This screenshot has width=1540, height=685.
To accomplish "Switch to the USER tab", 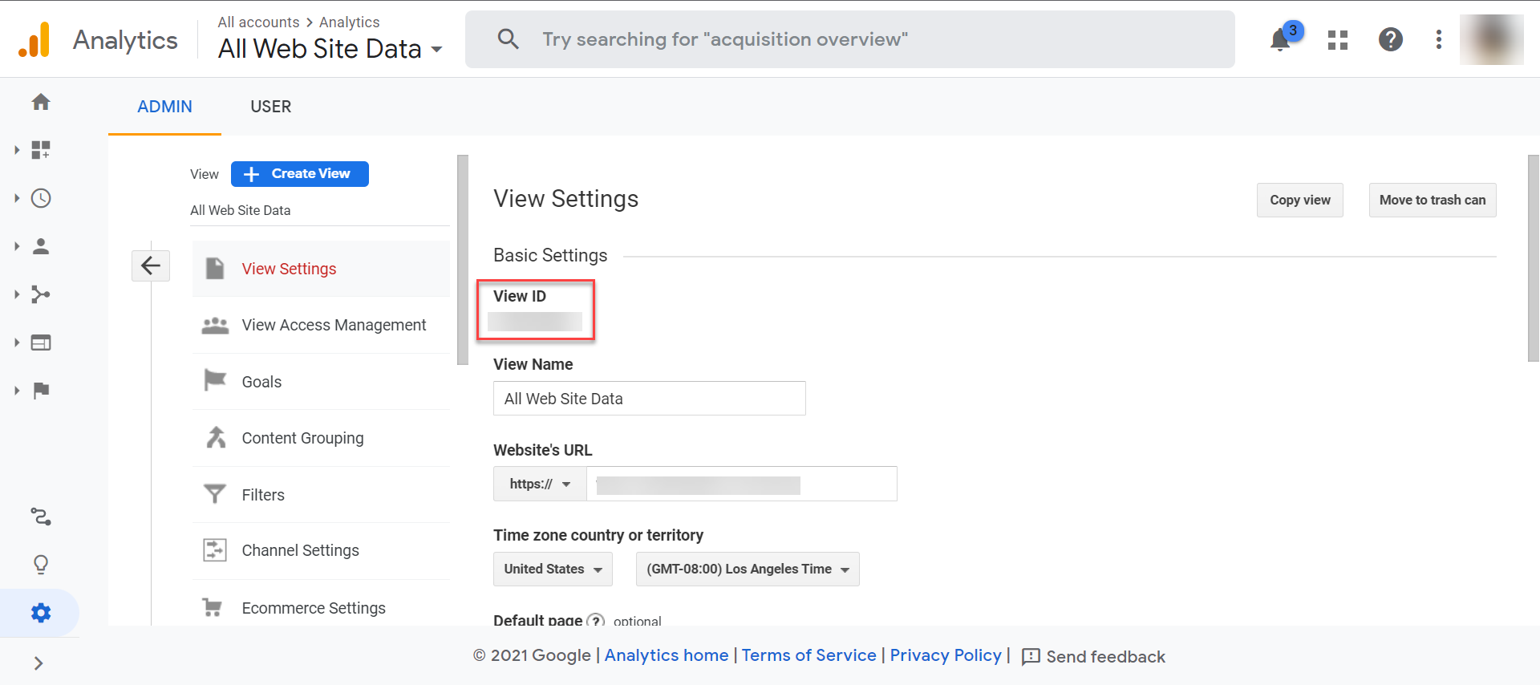I will 271,107.
